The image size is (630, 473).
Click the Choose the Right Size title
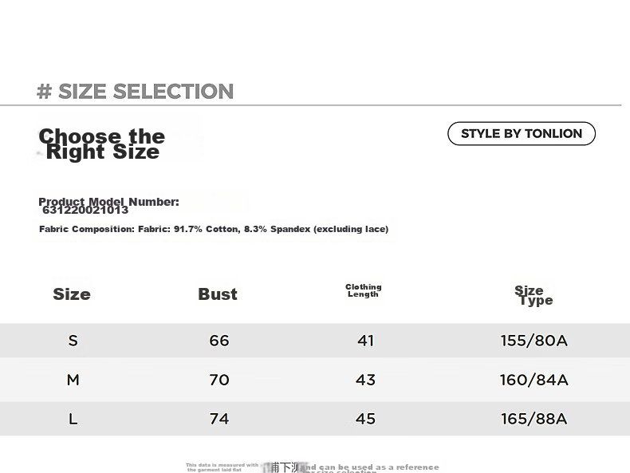click(x=101, y=144)
